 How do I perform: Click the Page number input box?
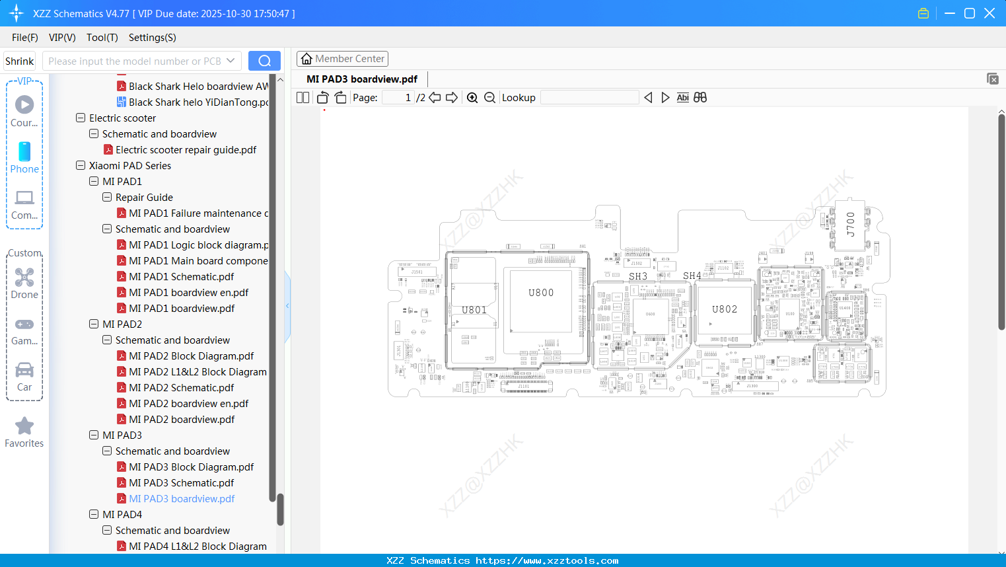pyautogui.click(x=398, y=98)
